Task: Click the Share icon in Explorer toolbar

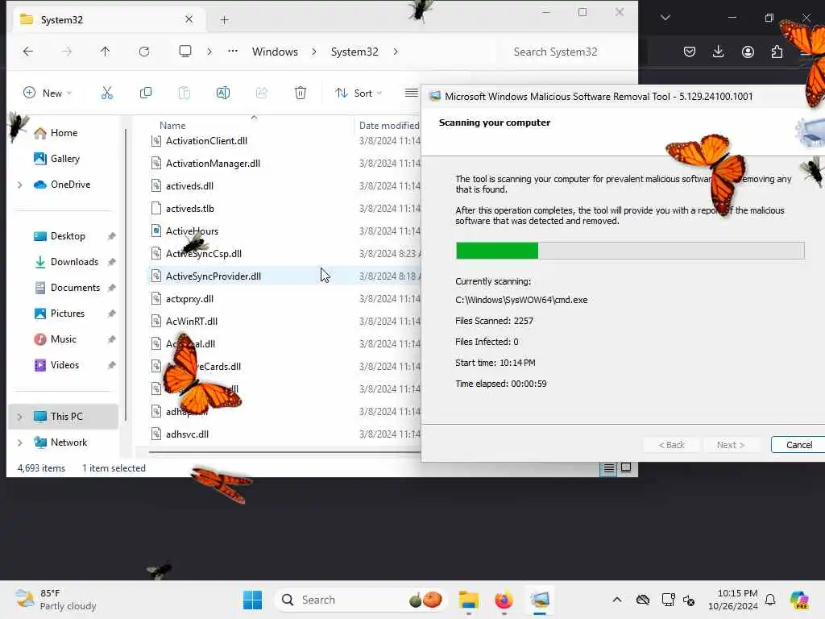Action: [x=262, y=93]
